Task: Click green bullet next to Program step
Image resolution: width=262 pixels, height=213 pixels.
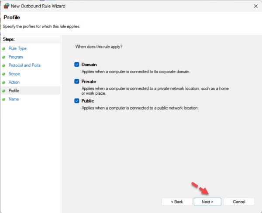Action: point(4,57)
